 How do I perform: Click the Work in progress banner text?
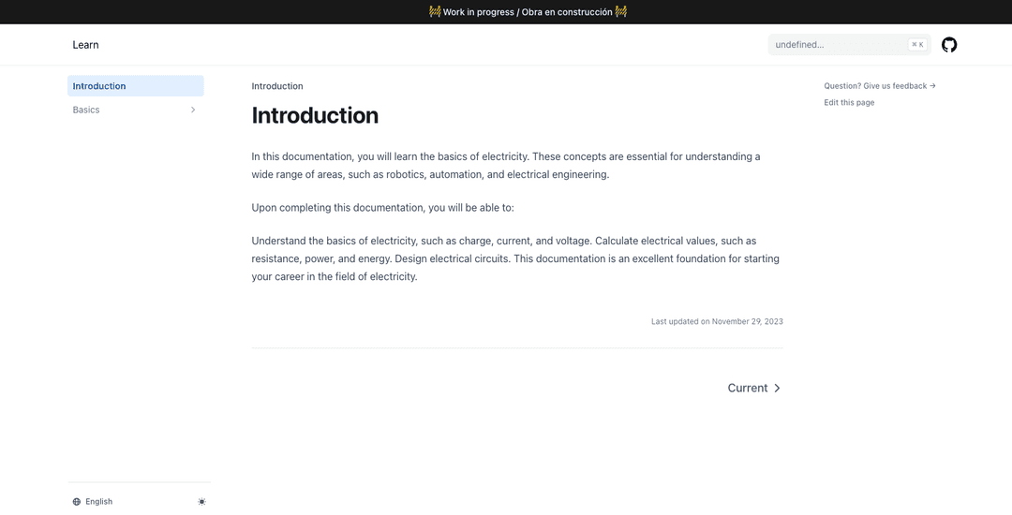pos(528,11)
